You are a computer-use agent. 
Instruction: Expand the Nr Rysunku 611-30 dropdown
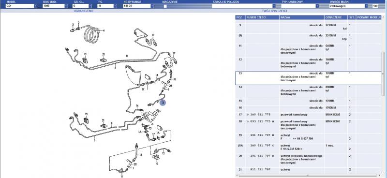[x=152, y=6]
